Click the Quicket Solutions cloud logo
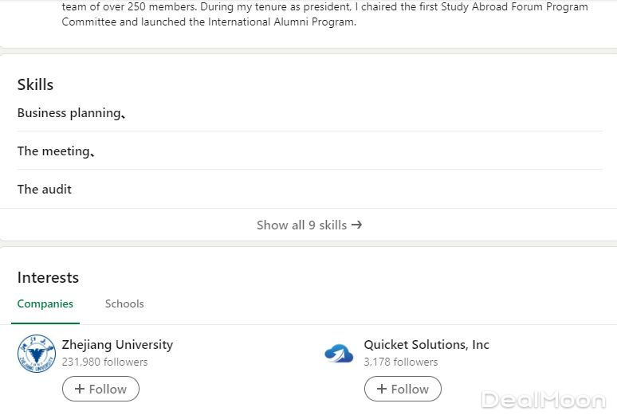 (x=339, y=354)
